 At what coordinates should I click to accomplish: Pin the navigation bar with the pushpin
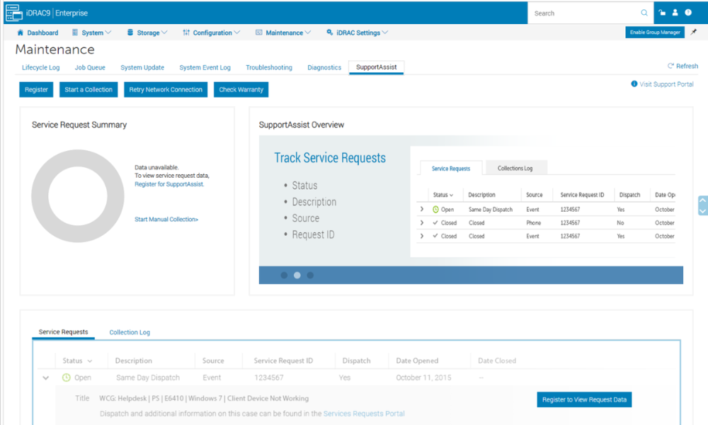694,32
